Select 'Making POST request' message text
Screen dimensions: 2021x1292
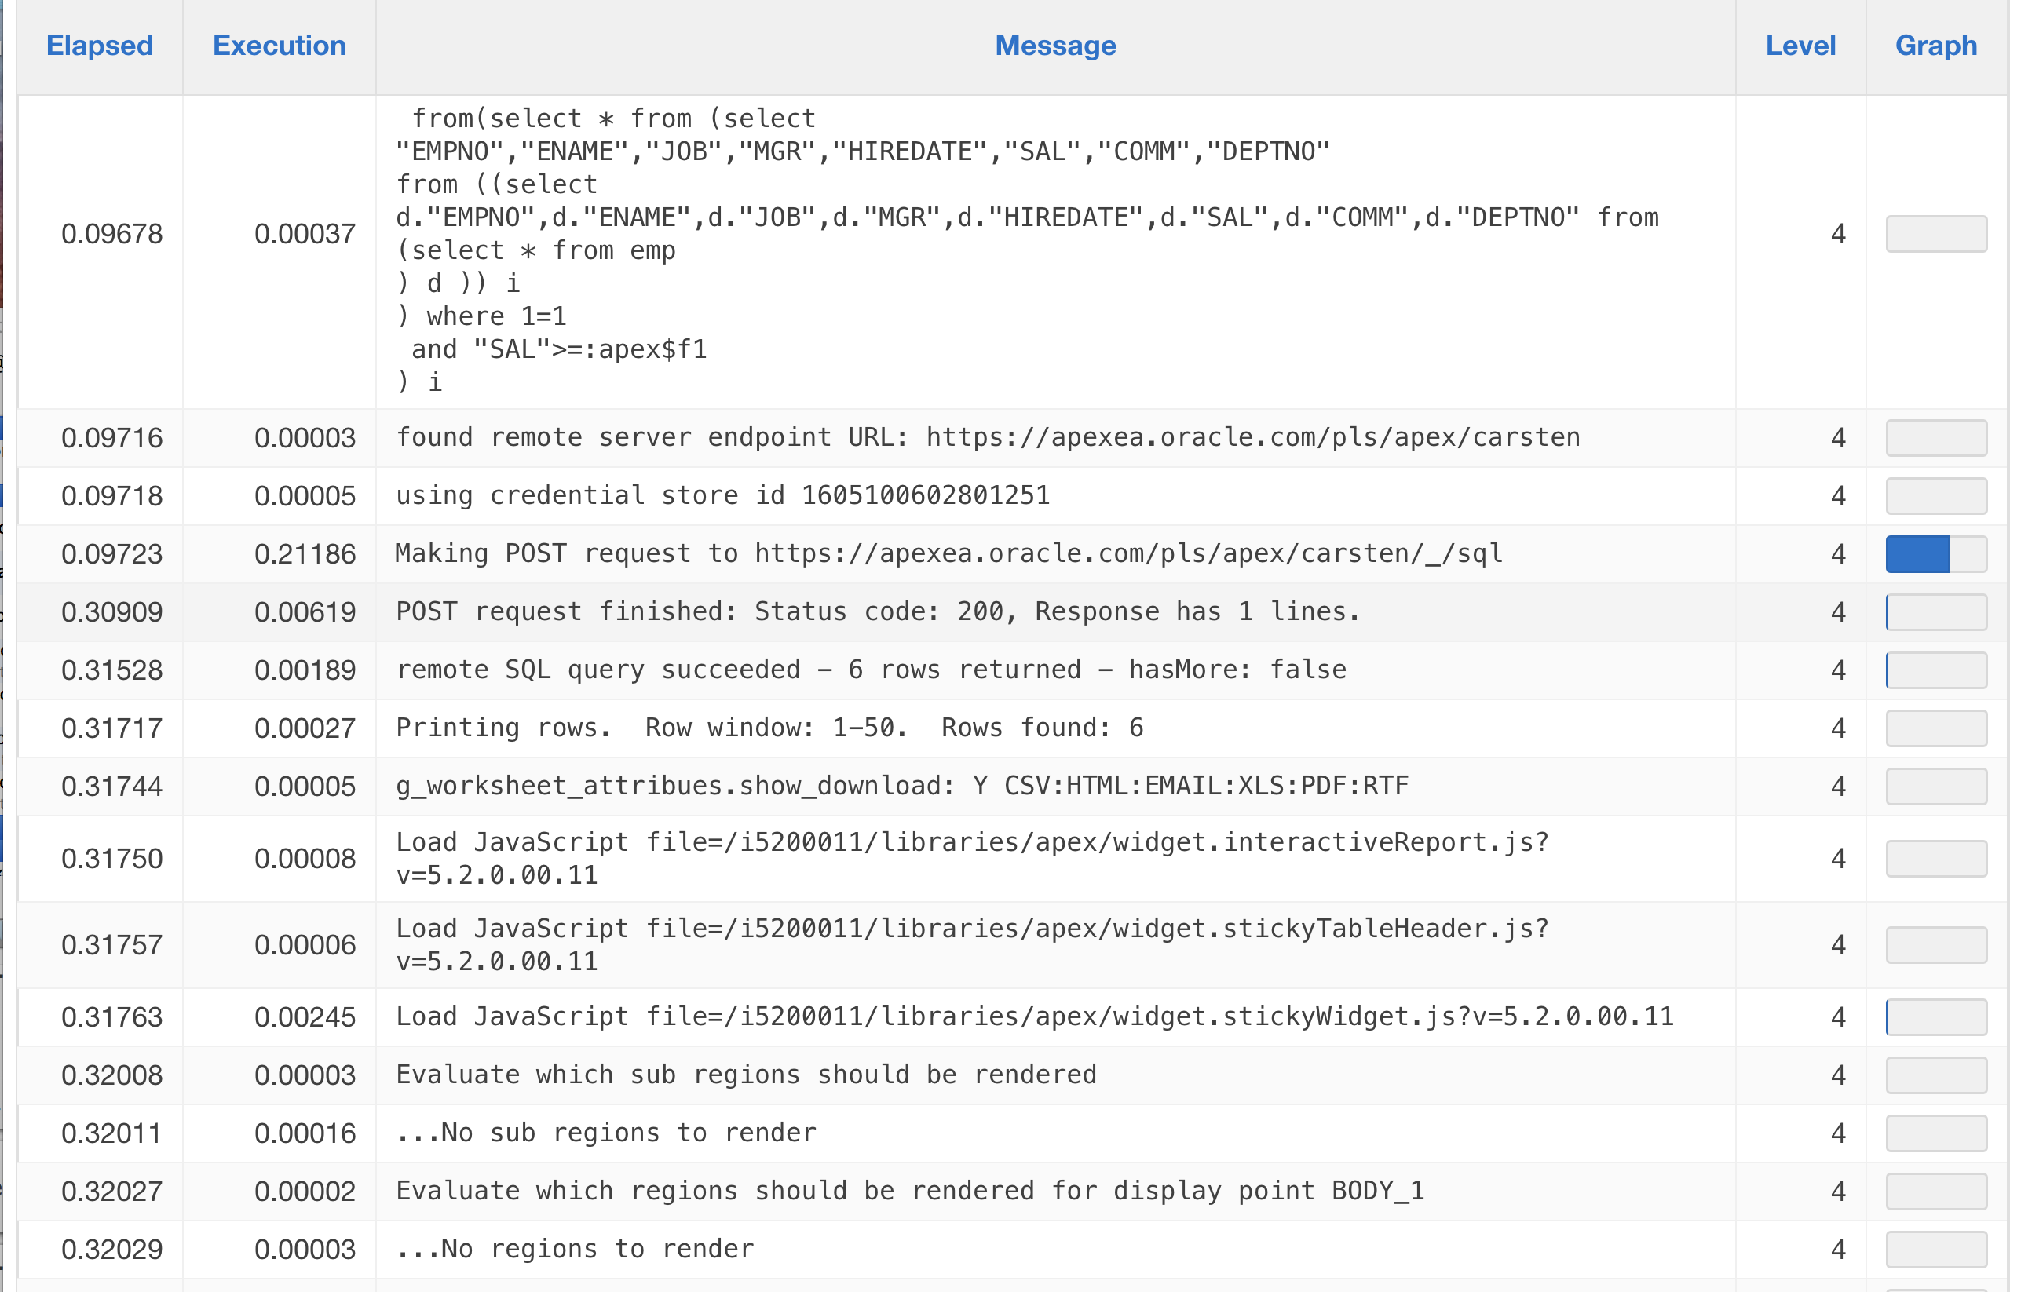pos(948,553)
